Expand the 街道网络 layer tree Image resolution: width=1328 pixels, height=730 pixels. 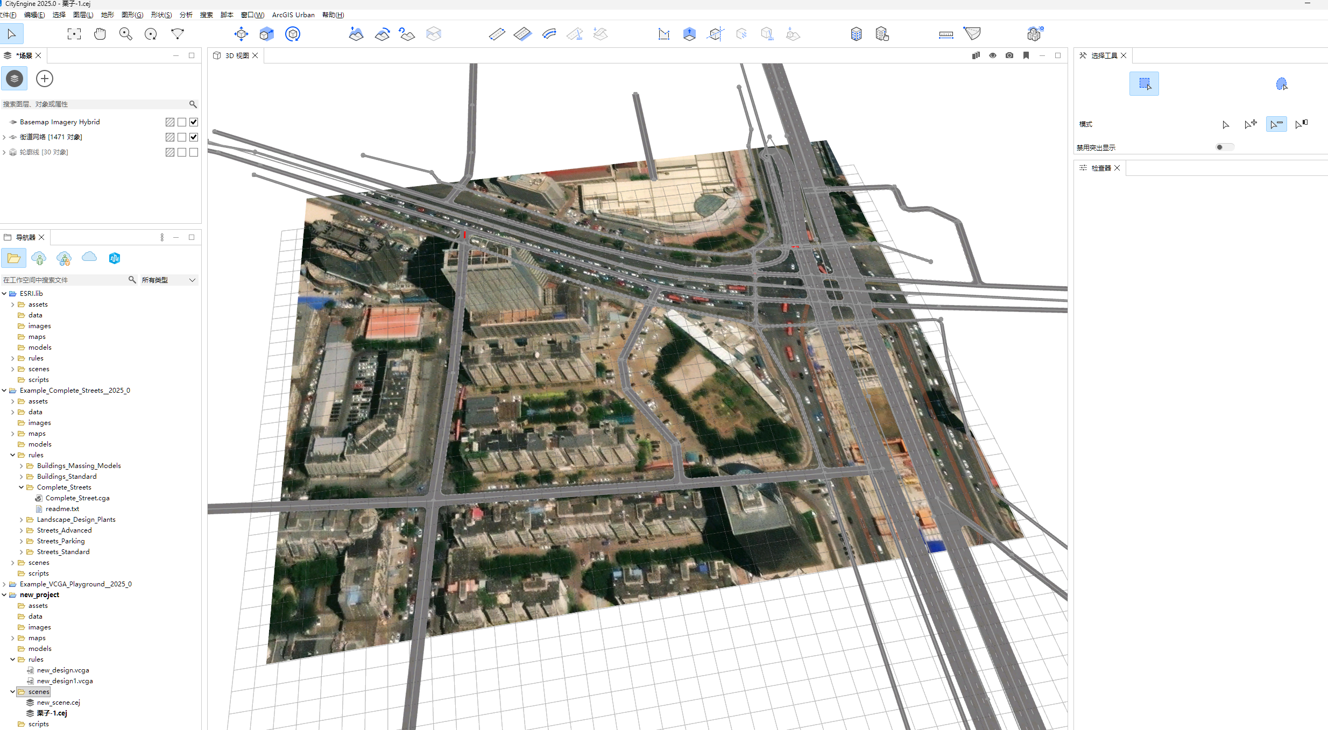click(x=4, y=137)
